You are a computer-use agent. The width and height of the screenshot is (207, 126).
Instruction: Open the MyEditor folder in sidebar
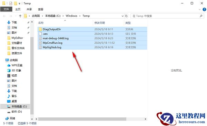pos(17,38)
